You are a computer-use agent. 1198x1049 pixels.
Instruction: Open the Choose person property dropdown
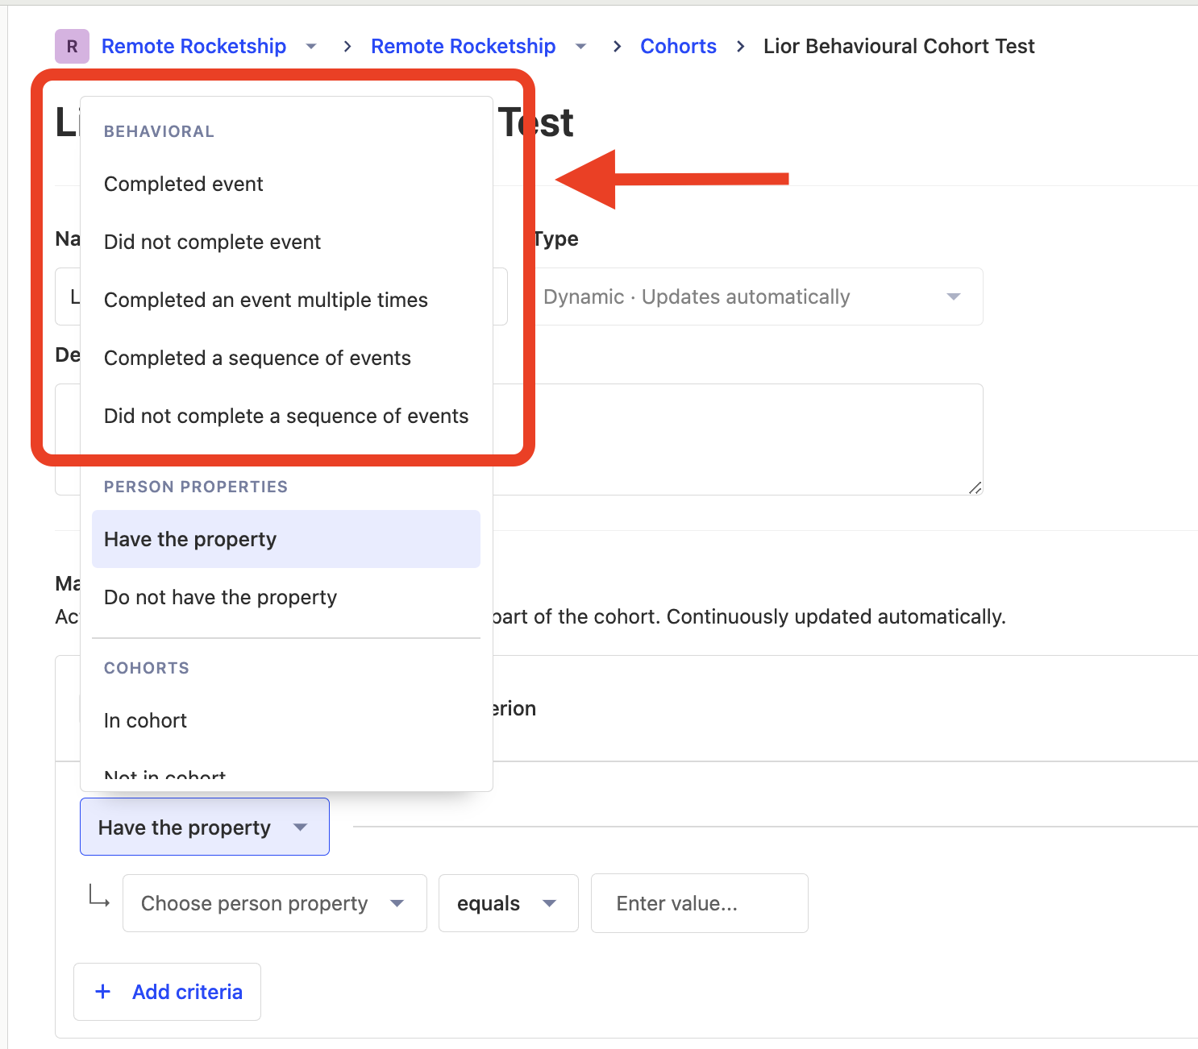point(274,903)
